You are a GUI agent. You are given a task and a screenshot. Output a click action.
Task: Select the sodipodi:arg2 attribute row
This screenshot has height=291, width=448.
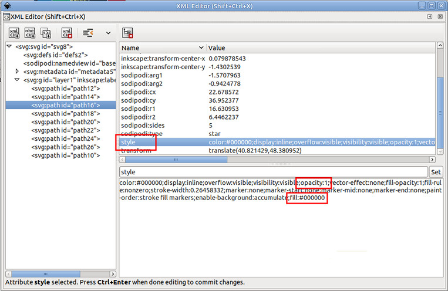pos(277,84)
